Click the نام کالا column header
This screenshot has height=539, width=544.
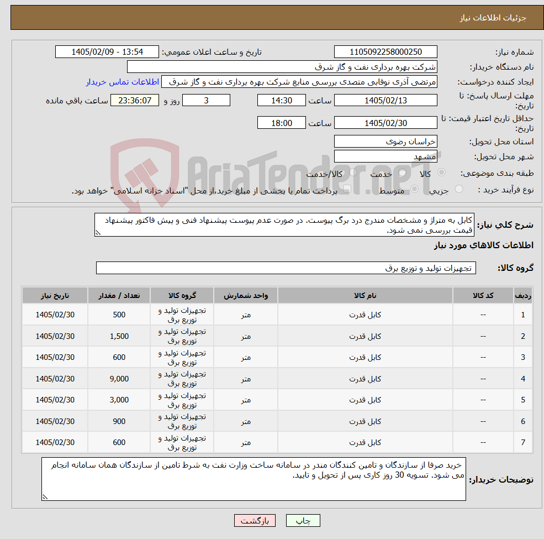(x=365, y=296)
